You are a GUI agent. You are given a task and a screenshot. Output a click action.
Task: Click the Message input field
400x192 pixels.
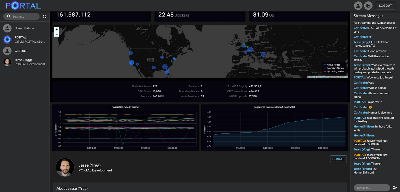[372, 188]
